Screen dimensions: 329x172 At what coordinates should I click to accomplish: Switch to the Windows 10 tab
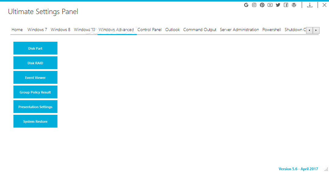[x=84, y=30]
